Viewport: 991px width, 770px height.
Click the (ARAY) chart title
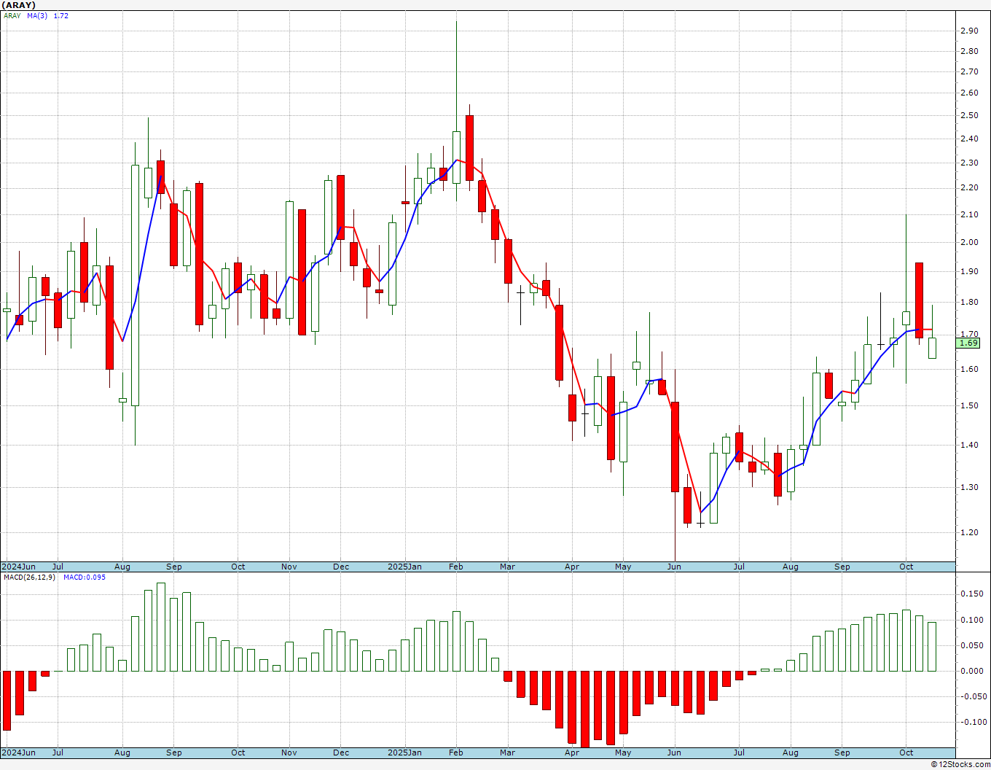tap(18, 5)
